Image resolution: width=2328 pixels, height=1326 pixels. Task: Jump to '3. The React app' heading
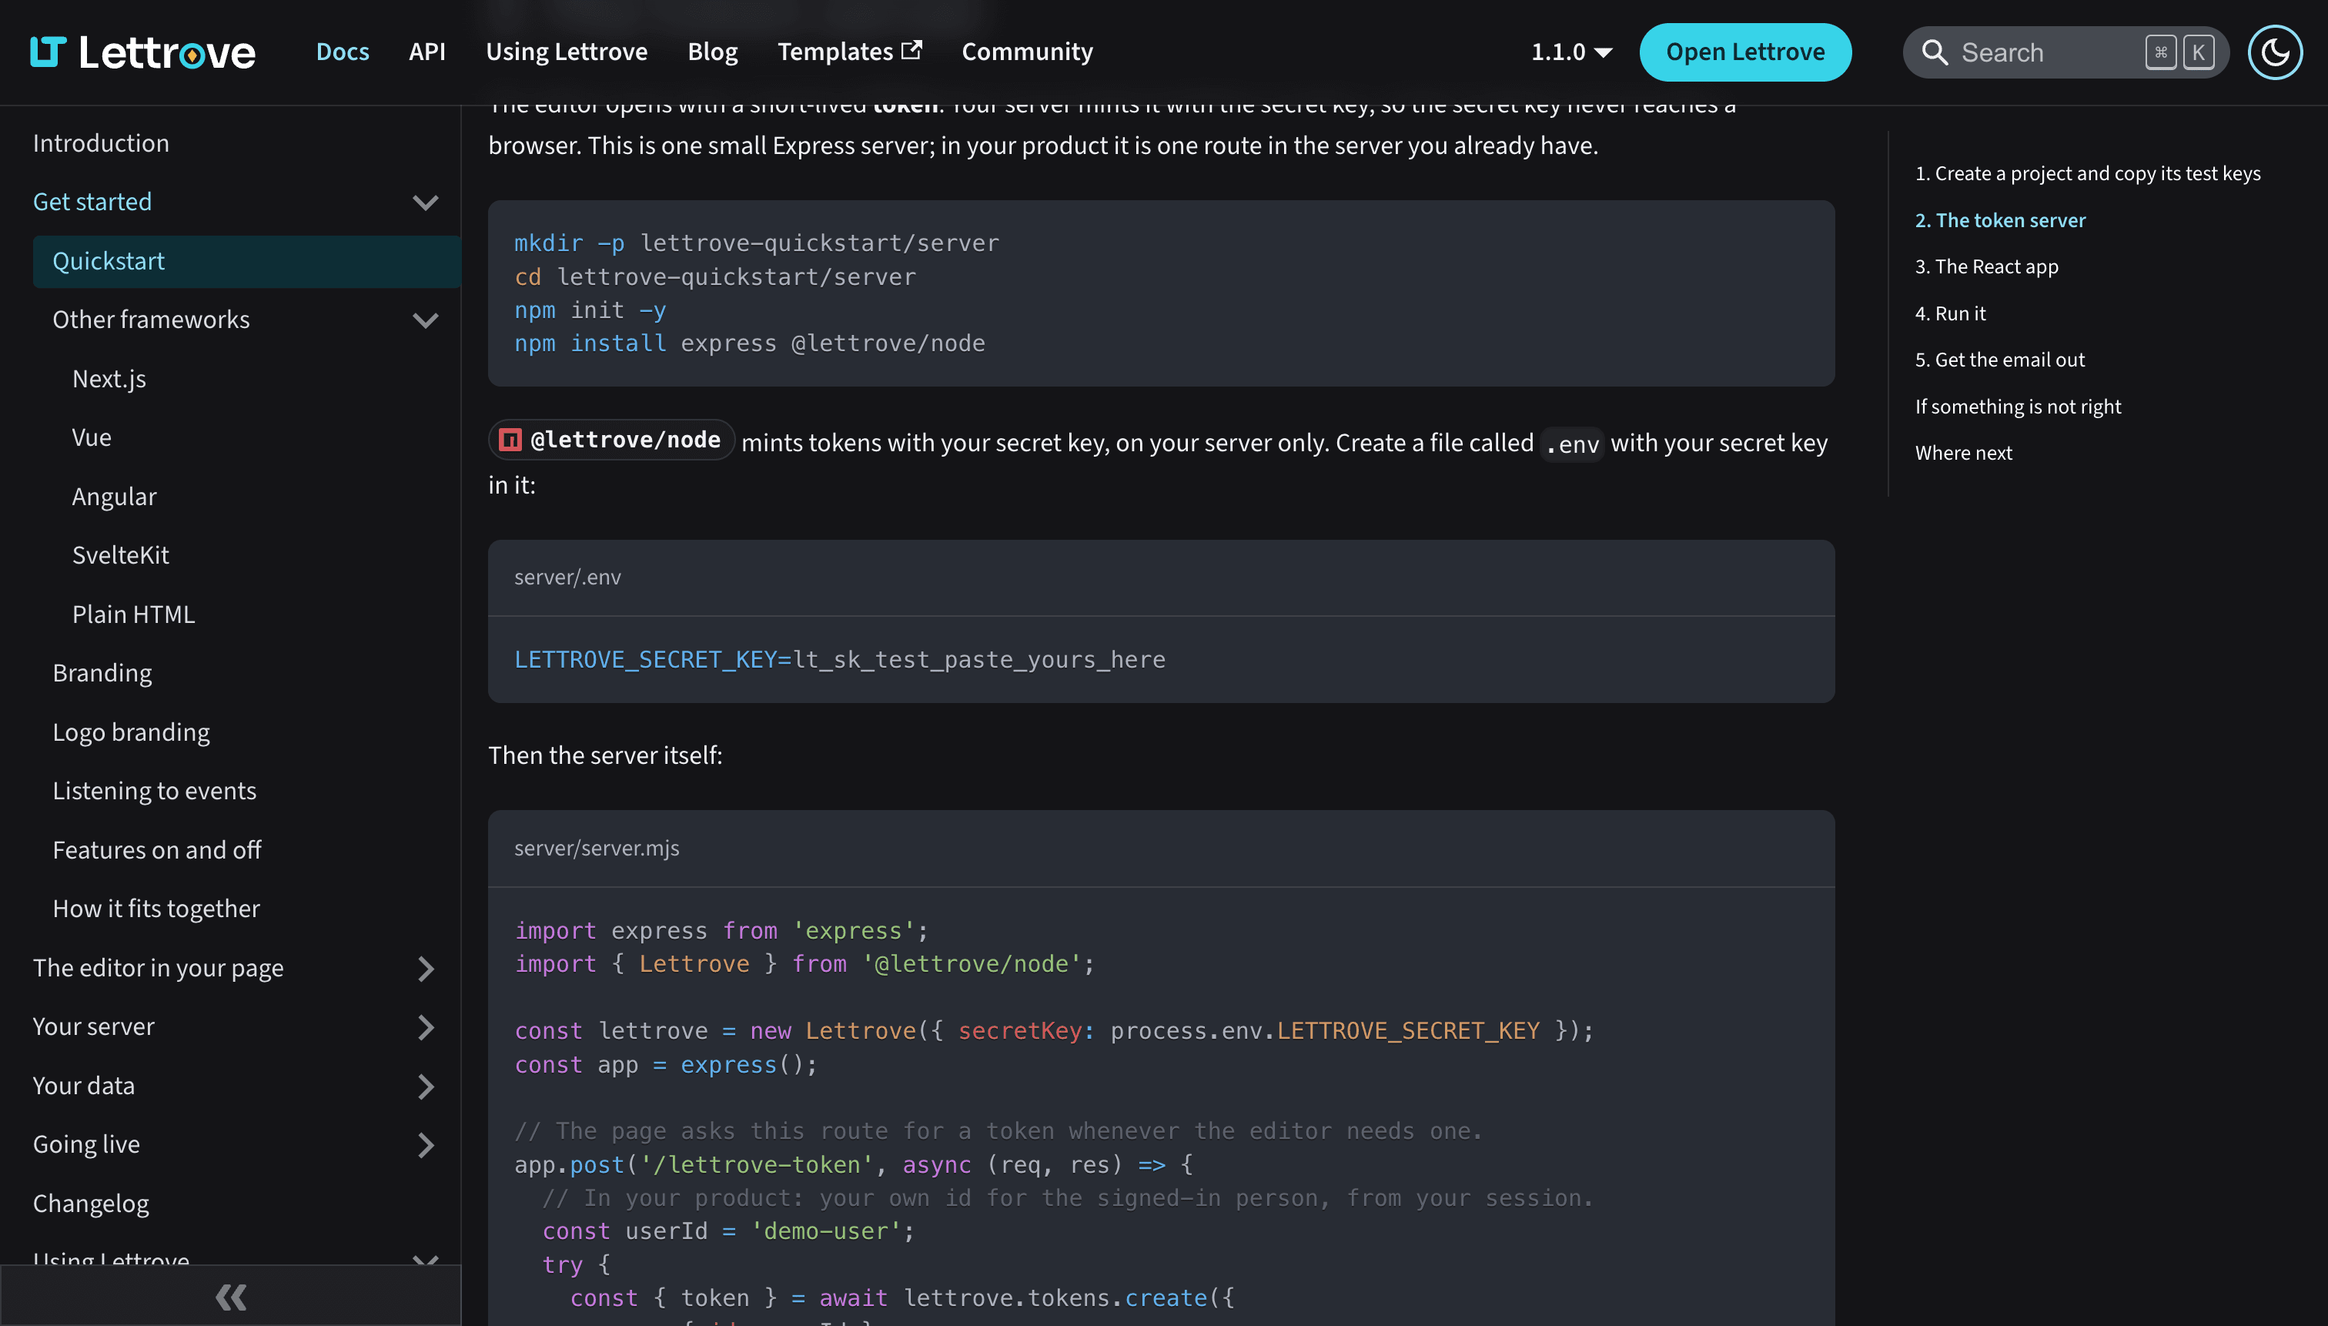point(1985,267)
